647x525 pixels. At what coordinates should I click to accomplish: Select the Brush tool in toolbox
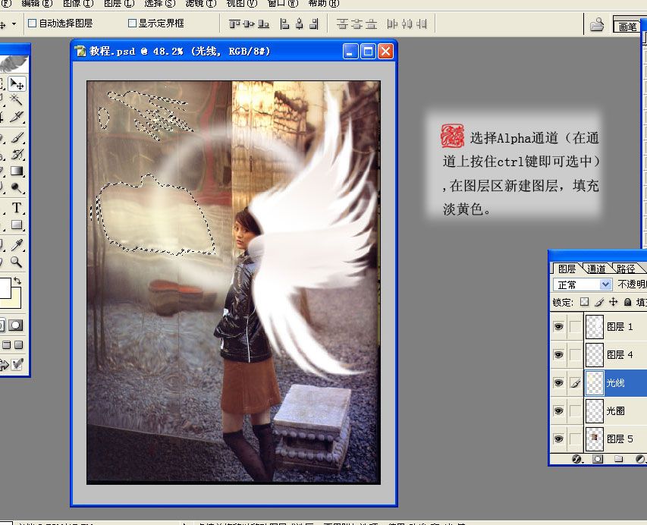(x=17, y=137)
